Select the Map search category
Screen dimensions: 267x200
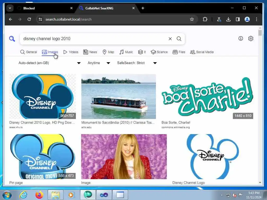pos(108,52)
